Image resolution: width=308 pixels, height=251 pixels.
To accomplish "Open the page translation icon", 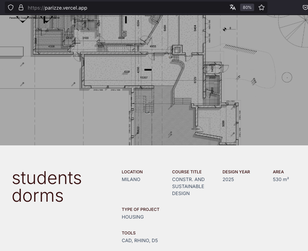I will [233, 7].
